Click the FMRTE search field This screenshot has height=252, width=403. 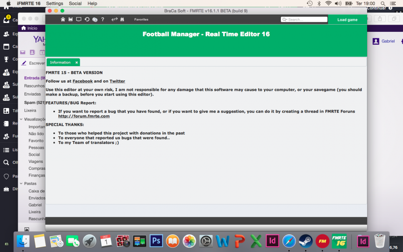point(304,19)
